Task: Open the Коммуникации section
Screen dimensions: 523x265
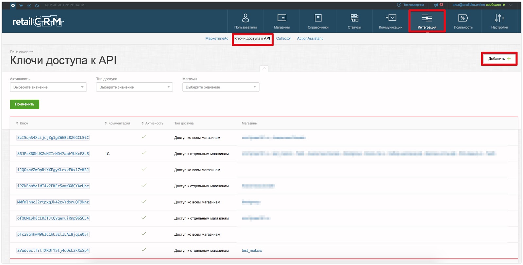Action: click(391, 21)
